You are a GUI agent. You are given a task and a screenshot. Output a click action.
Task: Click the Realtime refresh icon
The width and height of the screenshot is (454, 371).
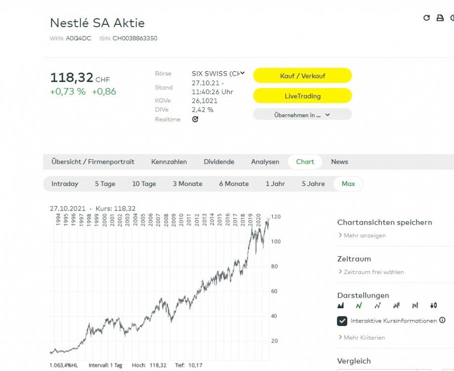pos(195,119)
